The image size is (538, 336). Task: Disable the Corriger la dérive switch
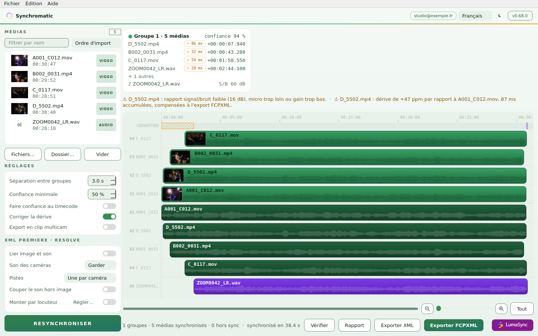pyautogui.click(x=109, y=217)
